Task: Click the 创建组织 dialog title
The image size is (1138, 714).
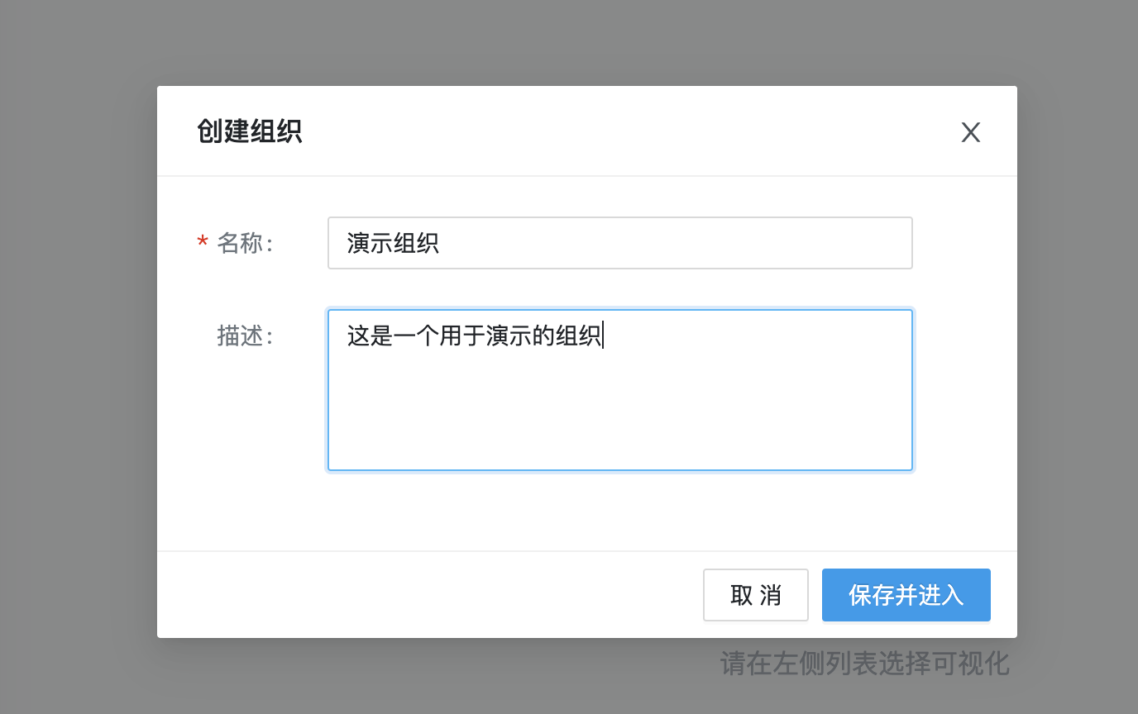Action: point(249,131)
